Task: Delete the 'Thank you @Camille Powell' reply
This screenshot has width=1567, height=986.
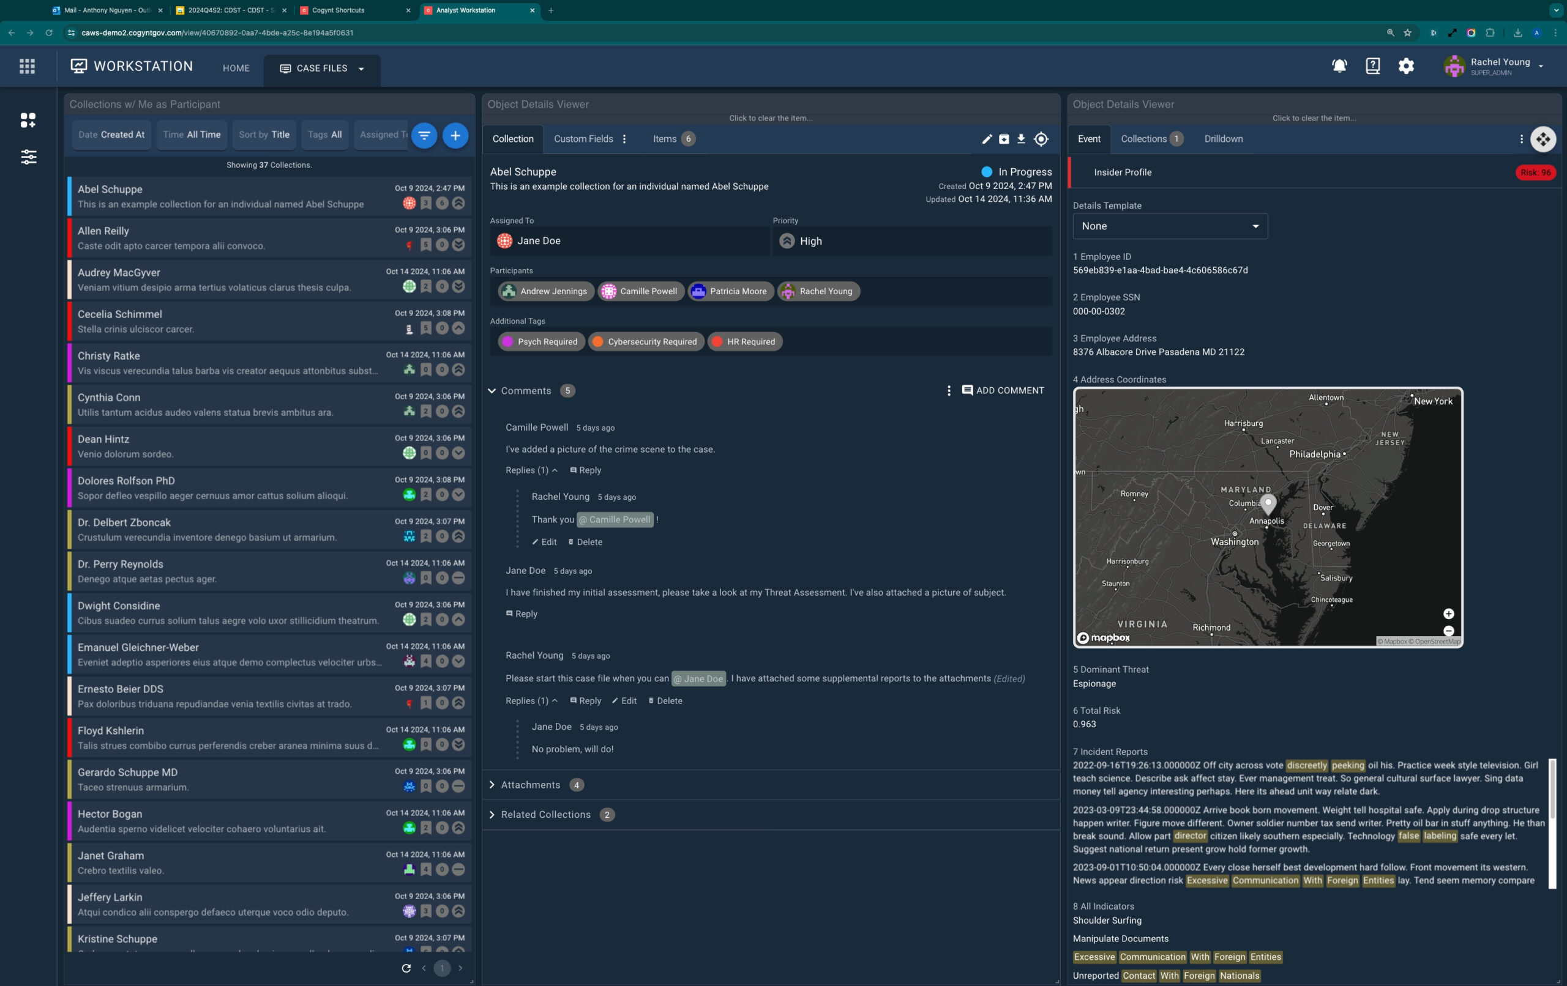Action: click(585, 542)
